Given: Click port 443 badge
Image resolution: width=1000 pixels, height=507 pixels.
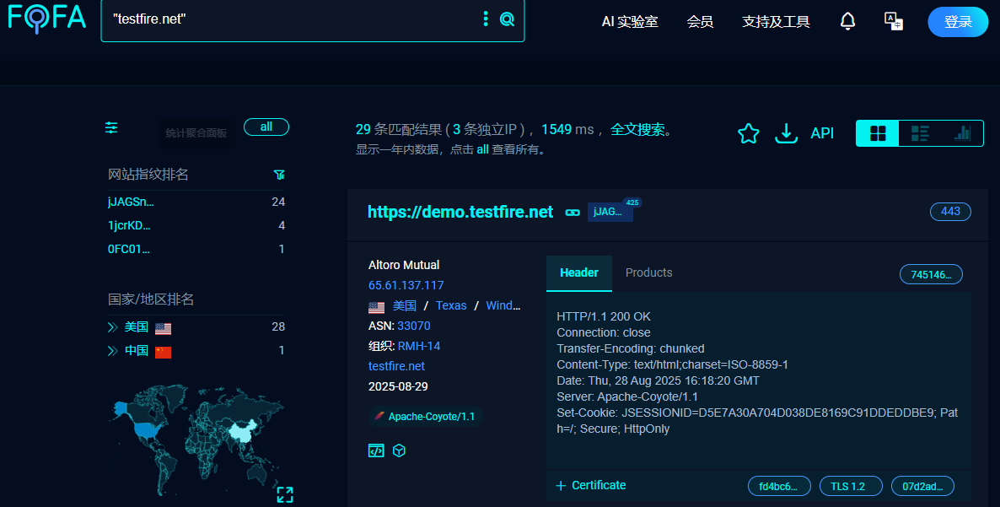Looking at the screenshot, I should [x=950, y=211].
